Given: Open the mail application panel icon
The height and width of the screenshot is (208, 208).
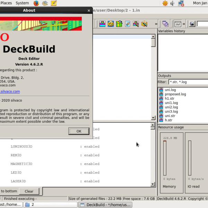Looking at the screenshot, I should click(x=45, y=3).
